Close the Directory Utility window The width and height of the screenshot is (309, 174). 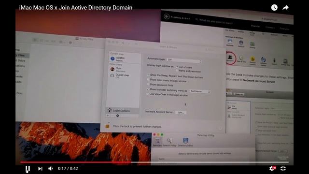(154, 134)
